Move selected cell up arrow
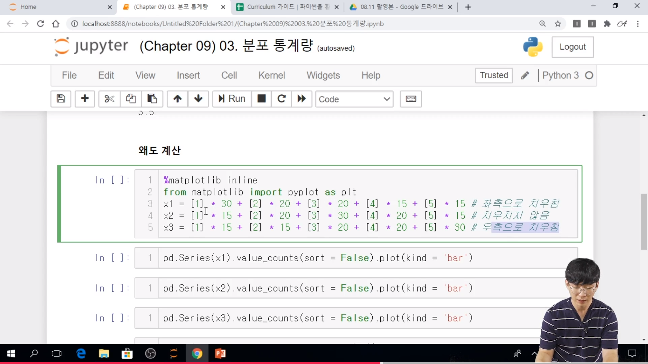Image resolution: width=648 pixels, height=364 pixels. (x=178, y=99)
